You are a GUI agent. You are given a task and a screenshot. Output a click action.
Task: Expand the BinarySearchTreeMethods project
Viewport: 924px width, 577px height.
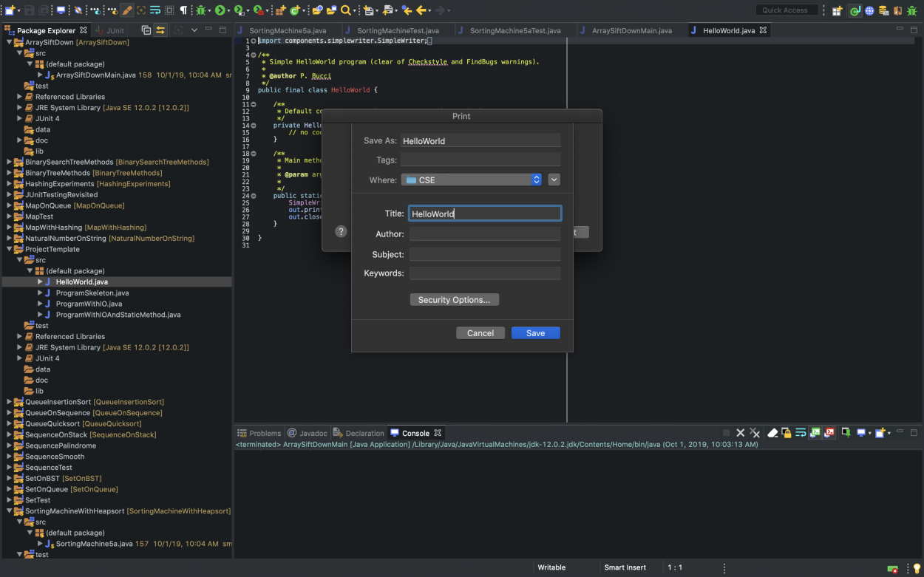pos(10,162)
